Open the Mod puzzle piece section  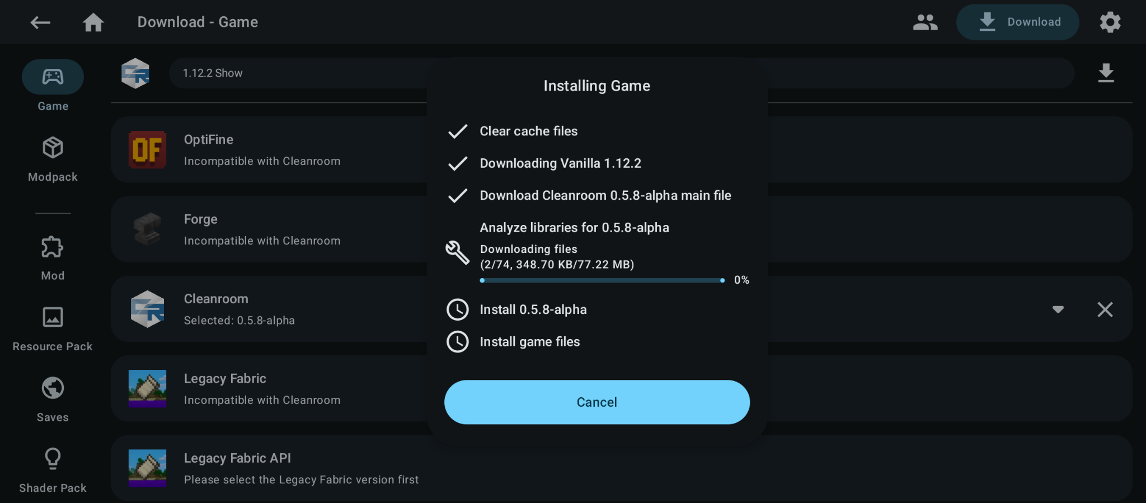click(x=53, y=258)
